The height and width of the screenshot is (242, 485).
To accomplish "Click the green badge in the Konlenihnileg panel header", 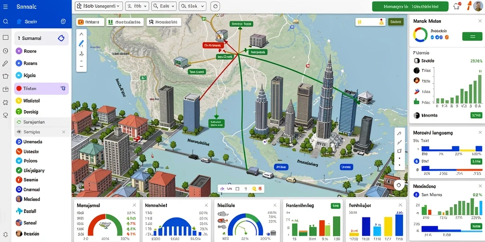I will pyautogui.click(x=335, y=205).
